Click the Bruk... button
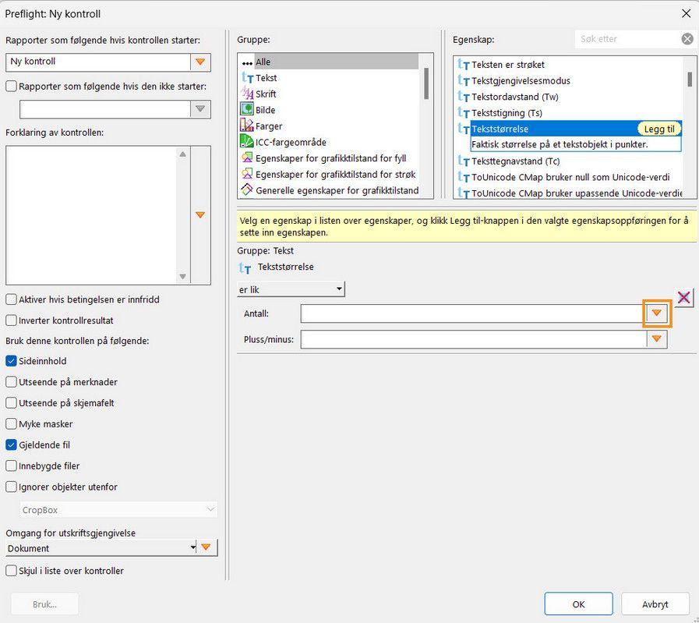The height and width of the screenshot is (623, 699). tap(44, 604)
